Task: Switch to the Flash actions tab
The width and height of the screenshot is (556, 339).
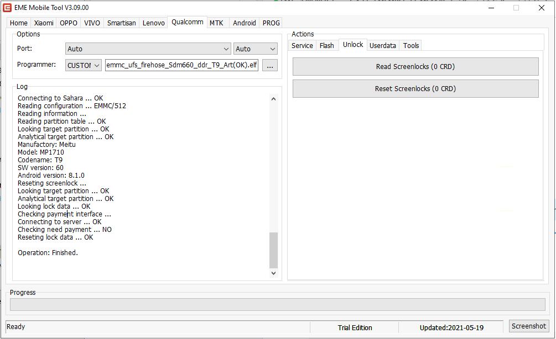Action: tap(326, 46)
